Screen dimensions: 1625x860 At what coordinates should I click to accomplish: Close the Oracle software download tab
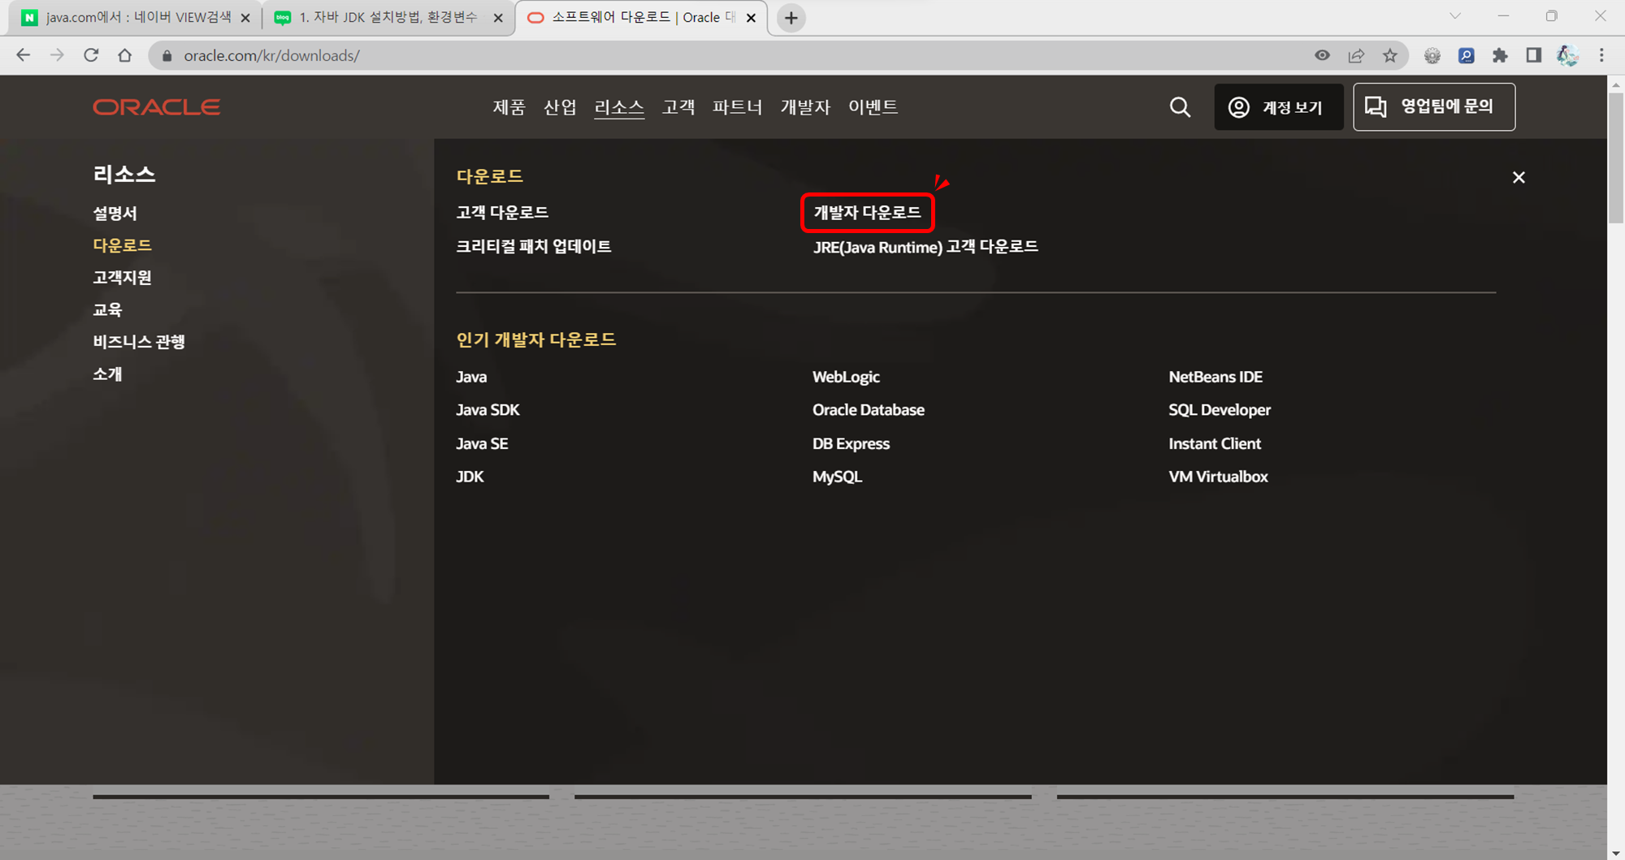pyautogui.click(x=751, y=18)
